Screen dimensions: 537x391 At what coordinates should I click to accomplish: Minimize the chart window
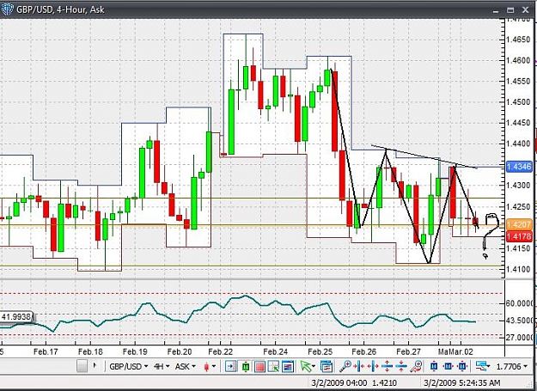tap(495, 10)
